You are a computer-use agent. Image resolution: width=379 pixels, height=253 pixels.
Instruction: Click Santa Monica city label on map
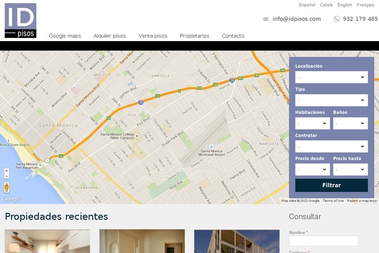pos(58,125)
